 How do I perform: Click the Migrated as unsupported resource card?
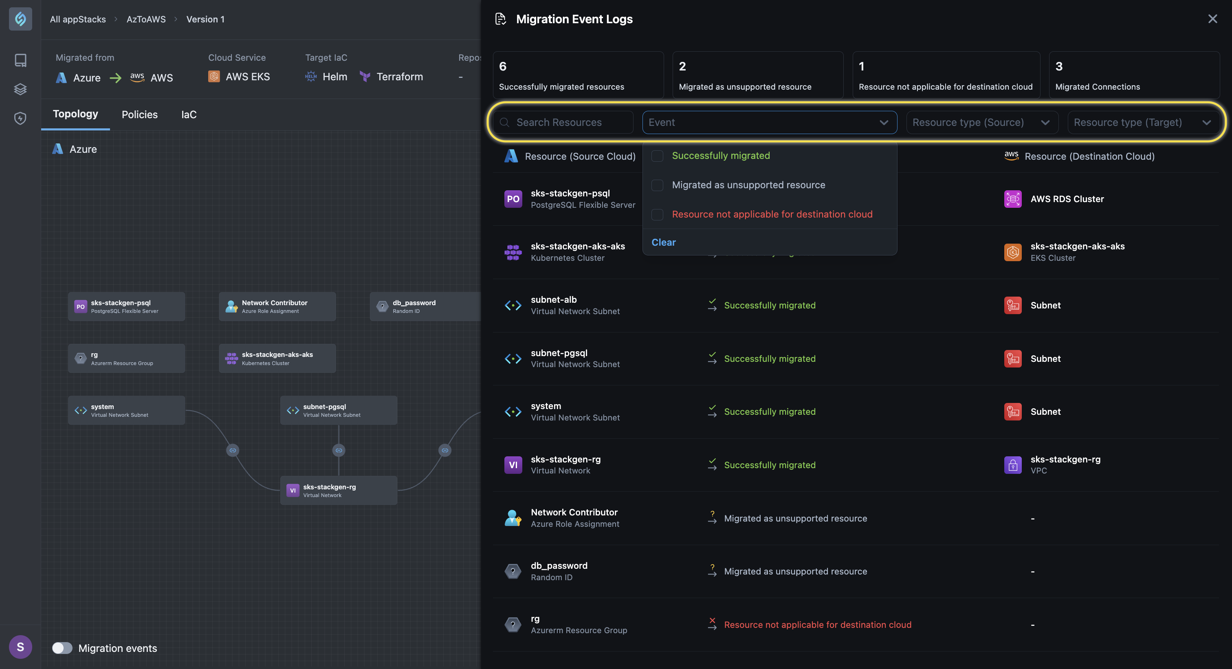click(x=758, y=75)
